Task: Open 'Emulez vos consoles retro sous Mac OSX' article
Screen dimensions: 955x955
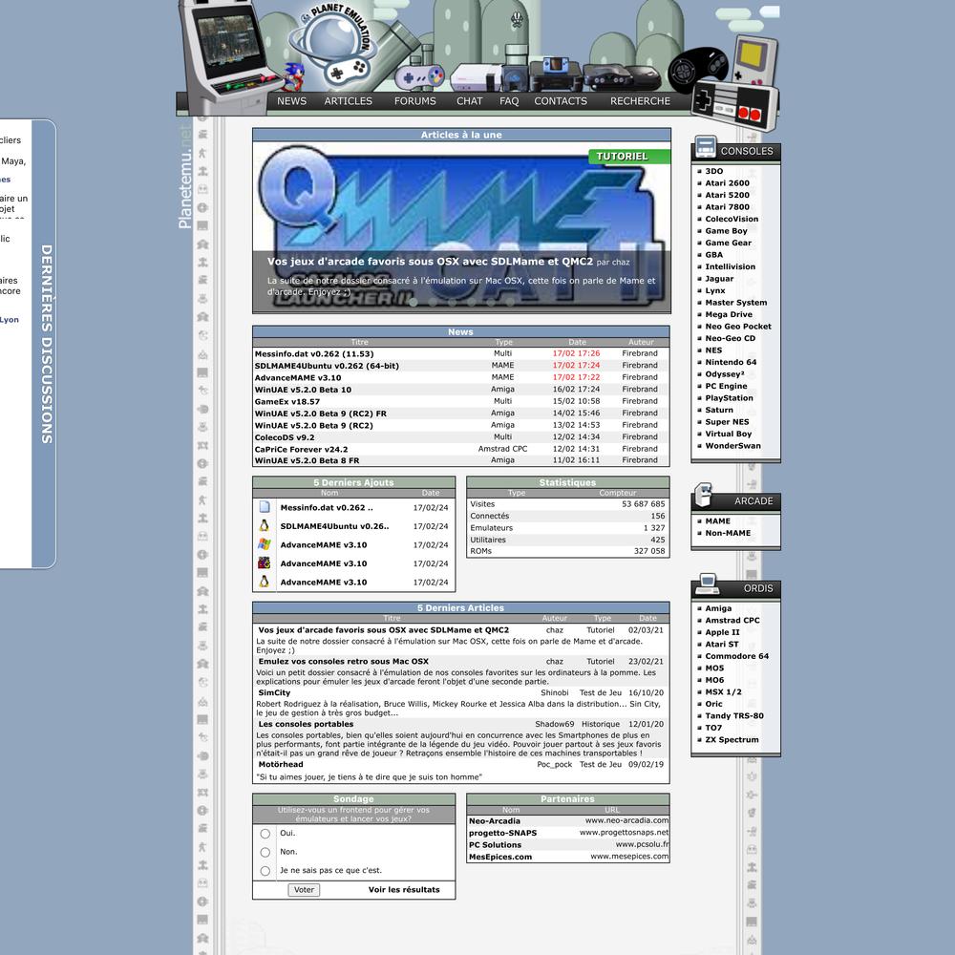Action: point(343,662)
